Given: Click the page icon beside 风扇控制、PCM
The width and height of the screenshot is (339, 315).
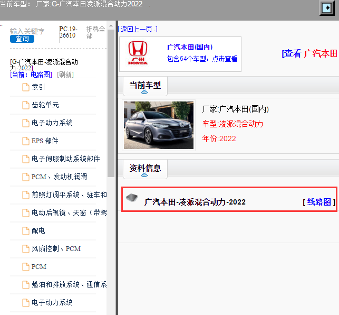Looking at the screenshot, I should click(26, 249).
